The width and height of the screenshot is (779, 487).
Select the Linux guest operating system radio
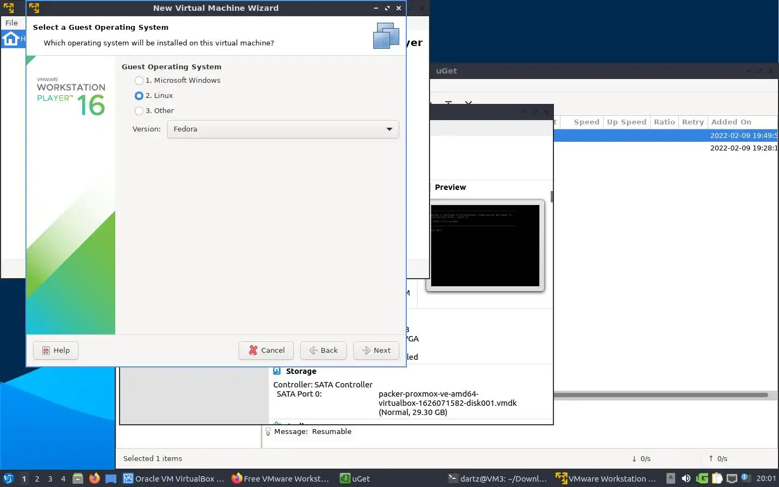(154, 95)
